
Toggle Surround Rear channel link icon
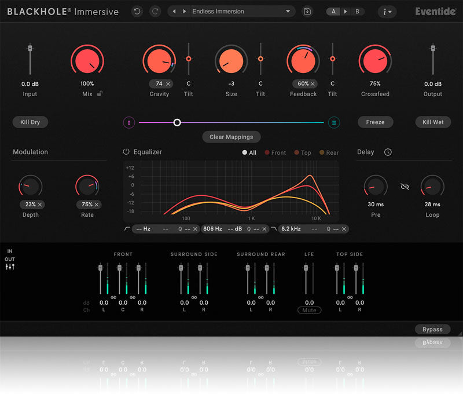pos(261,297)
